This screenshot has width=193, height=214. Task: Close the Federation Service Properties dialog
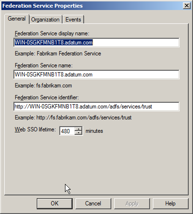pyautogui.click(x=187, y=6)
